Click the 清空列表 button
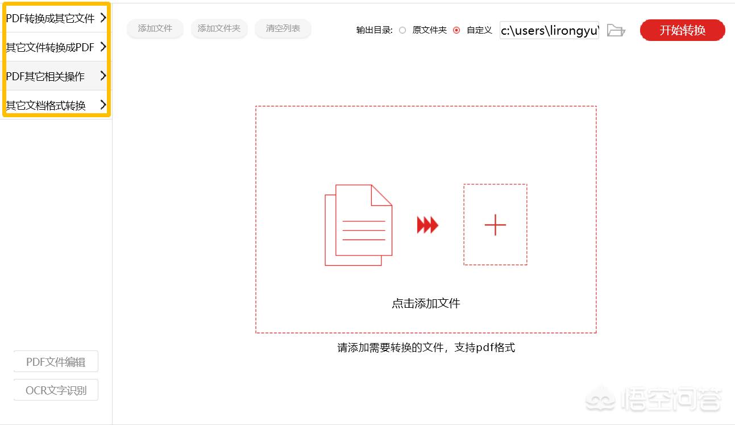735x425 pixels. click(283, 28)
